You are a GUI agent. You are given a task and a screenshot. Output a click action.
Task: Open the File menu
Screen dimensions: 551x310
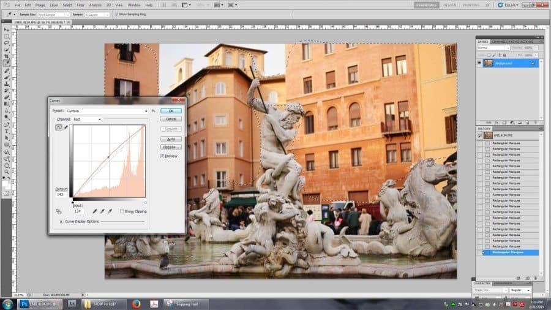[x=18, y=6]
